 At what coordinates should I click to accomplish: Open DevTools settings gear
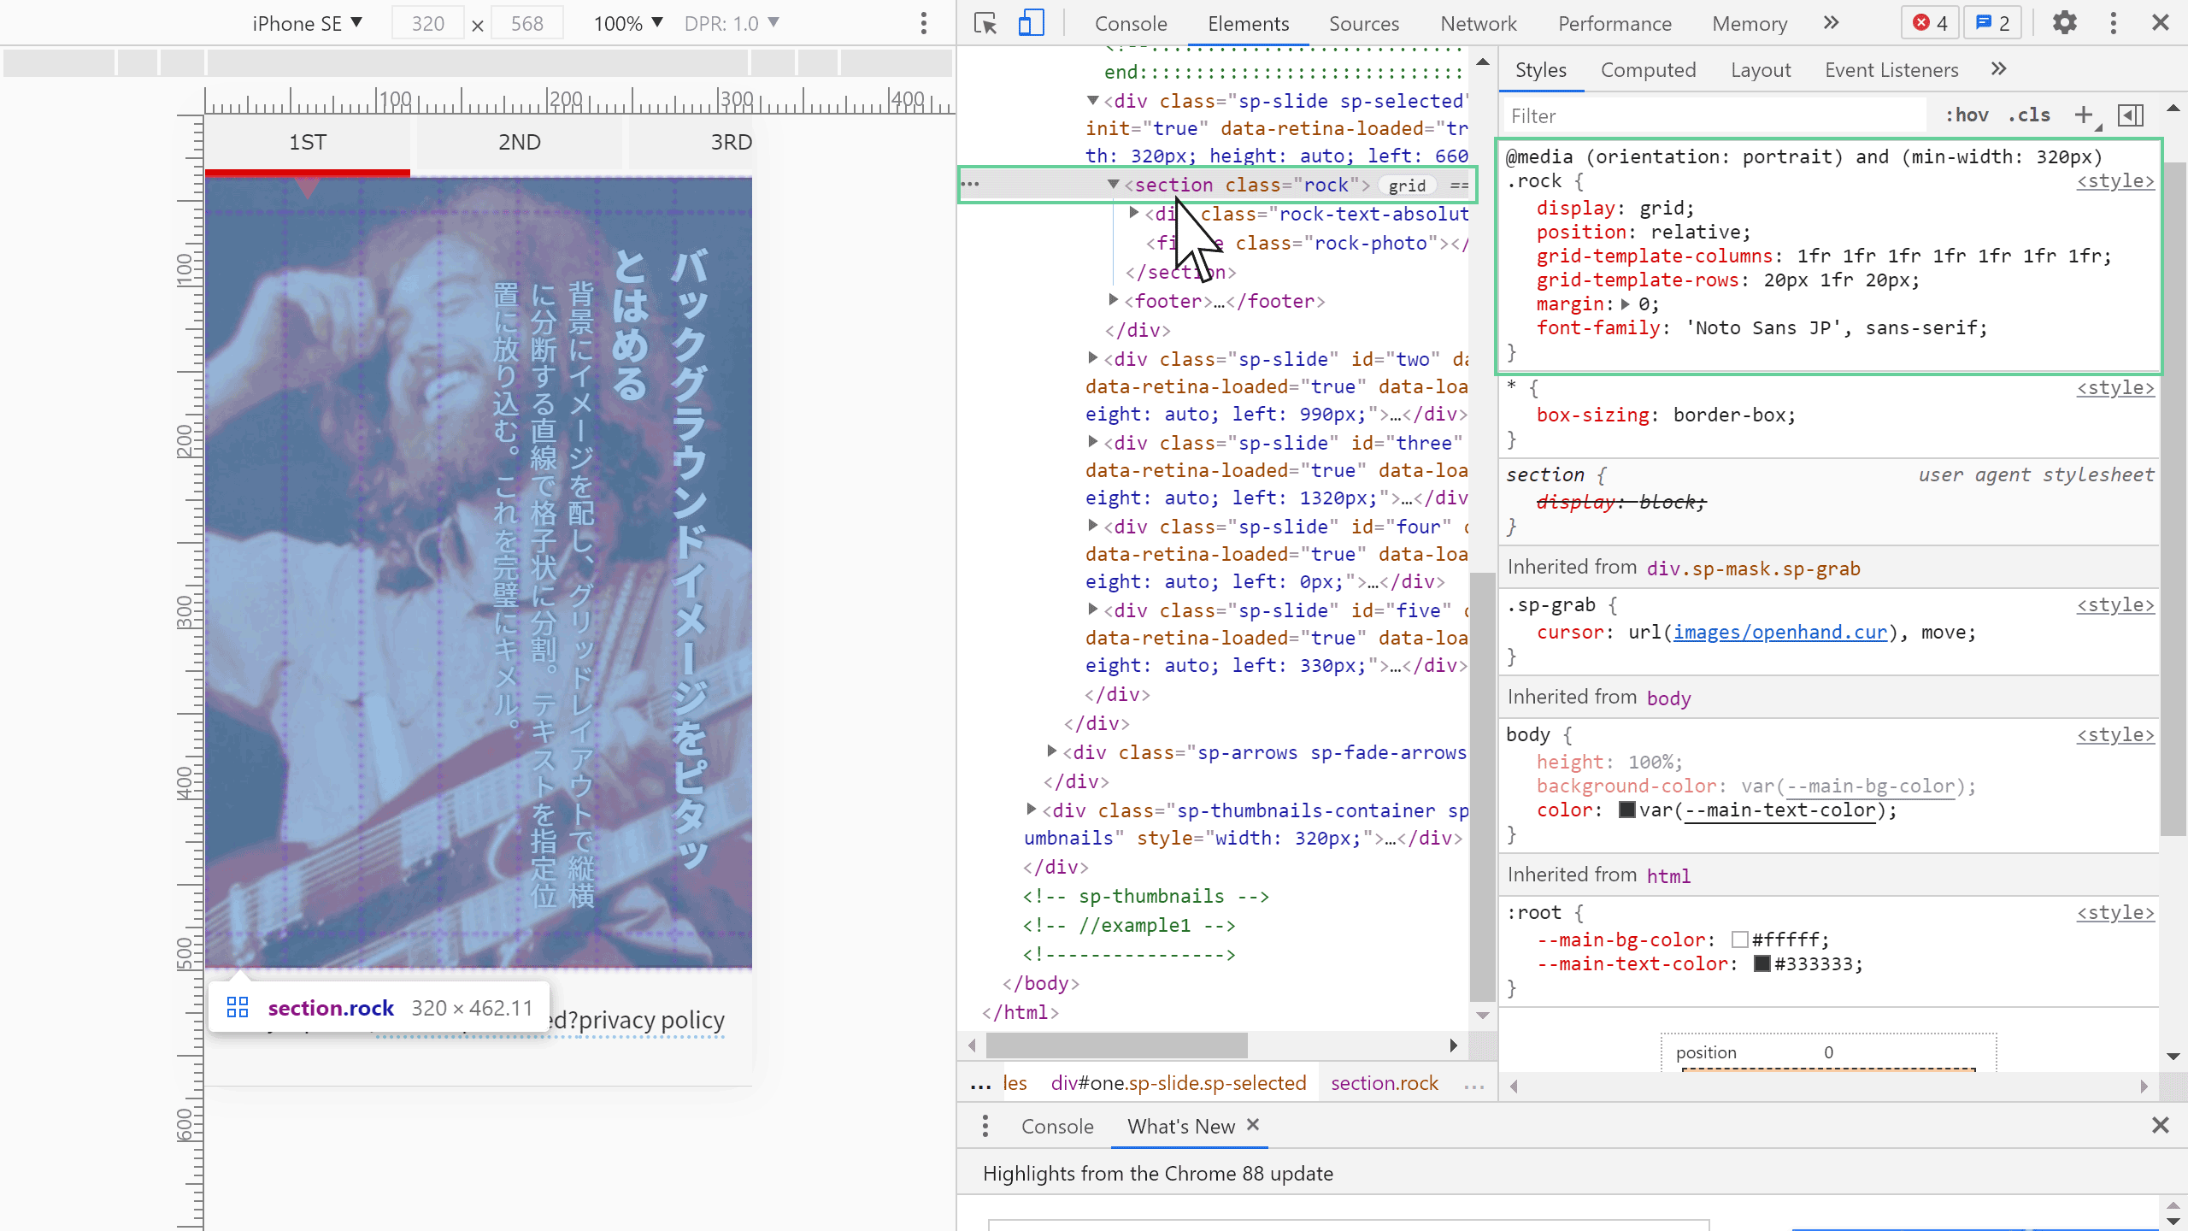click(x=2064, y=23)
